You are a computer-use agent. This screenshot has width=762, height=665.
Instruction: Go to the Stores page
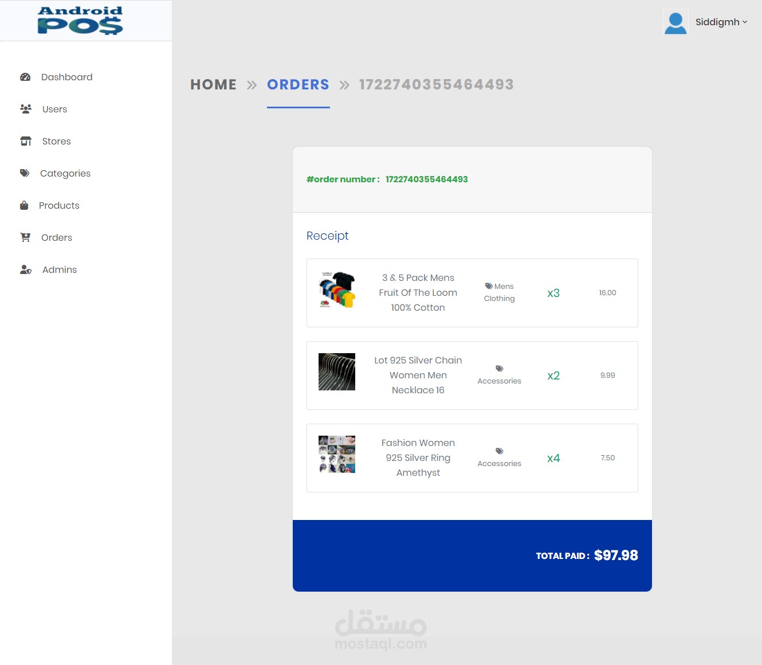click(57, 141)
